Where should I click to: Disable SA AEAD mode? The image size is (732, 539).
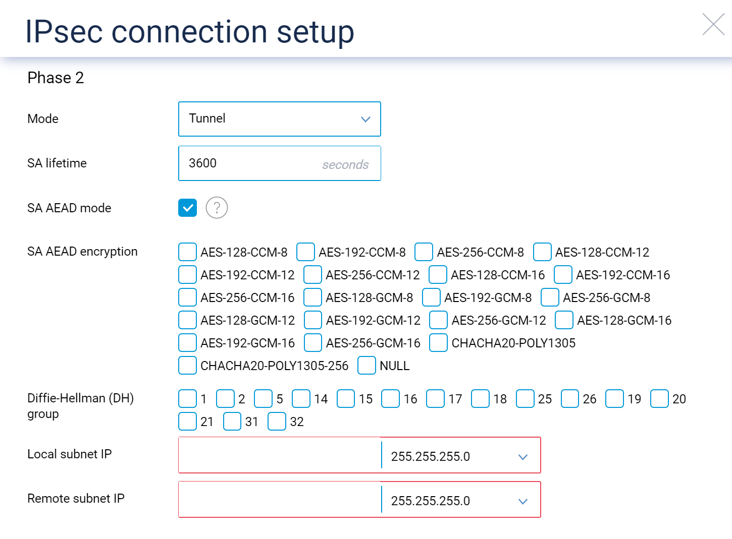pos(187,208)
